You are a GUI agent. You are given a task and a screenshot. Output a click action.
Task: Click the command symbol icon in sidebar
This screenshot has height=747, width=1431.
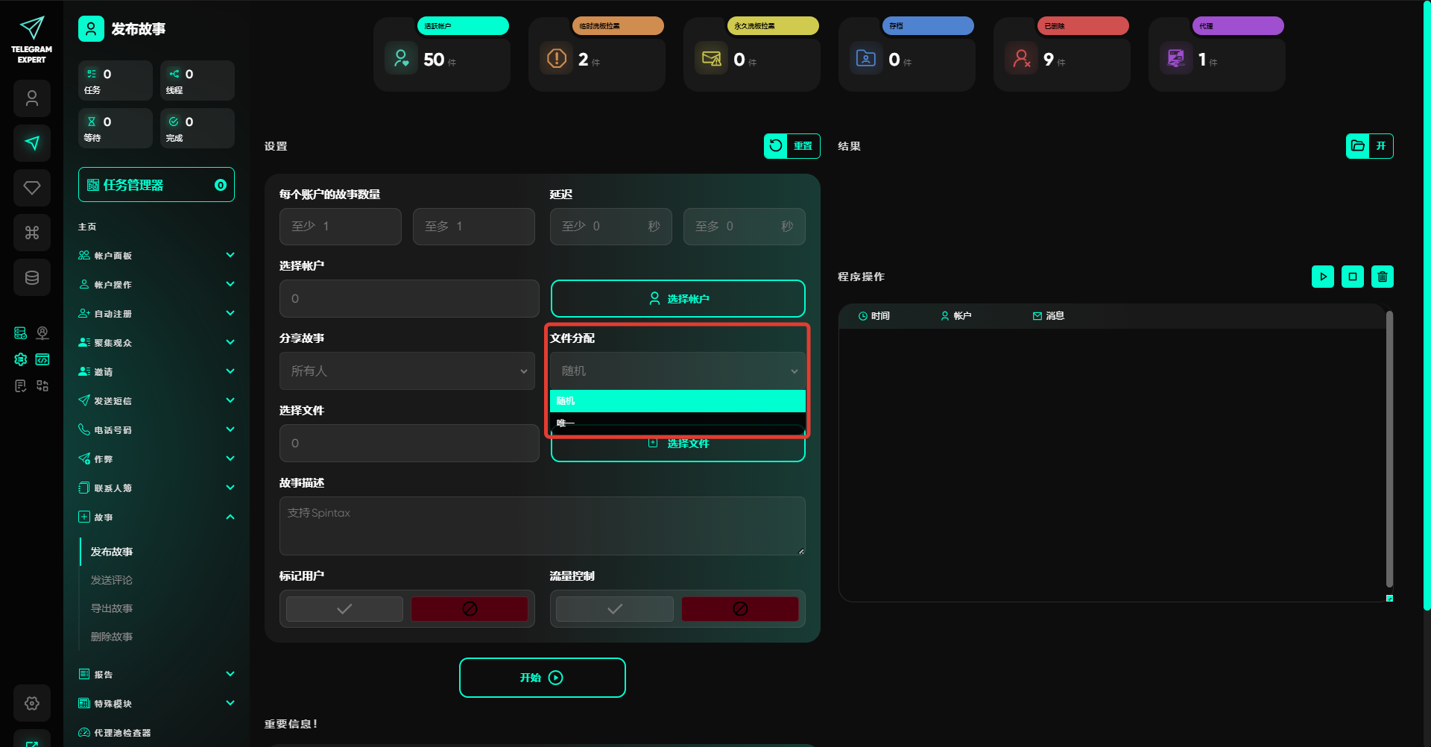pos(32,233)
